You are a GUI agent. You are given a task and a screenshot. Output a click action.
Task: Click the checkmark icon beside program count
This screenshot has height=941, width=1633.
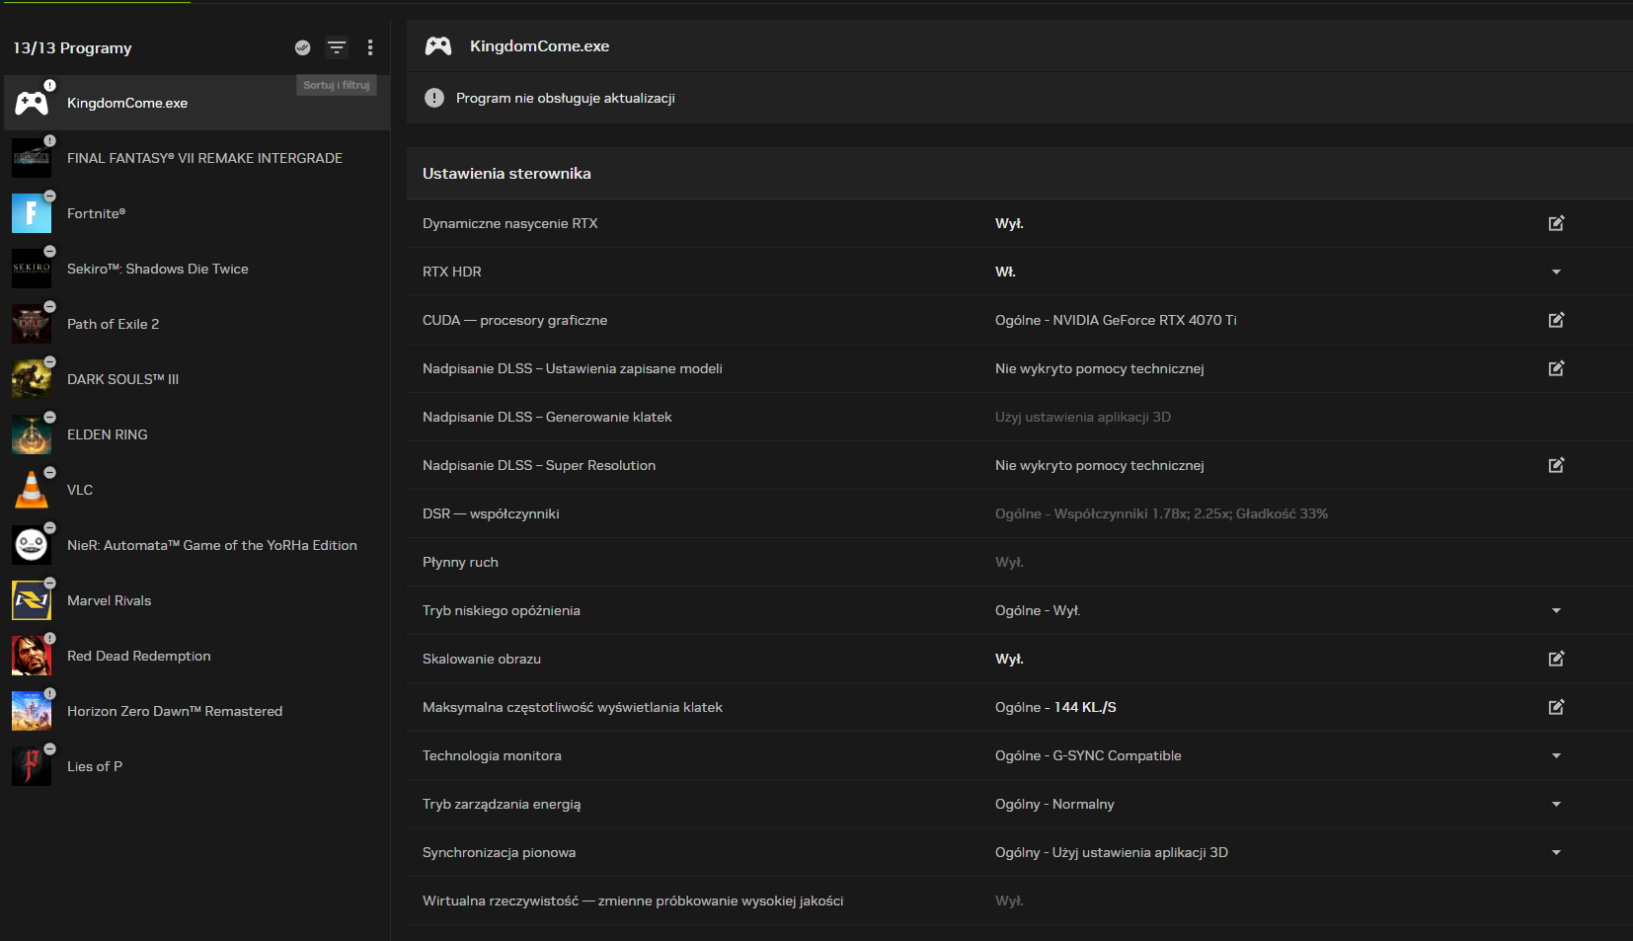[303, 47]
